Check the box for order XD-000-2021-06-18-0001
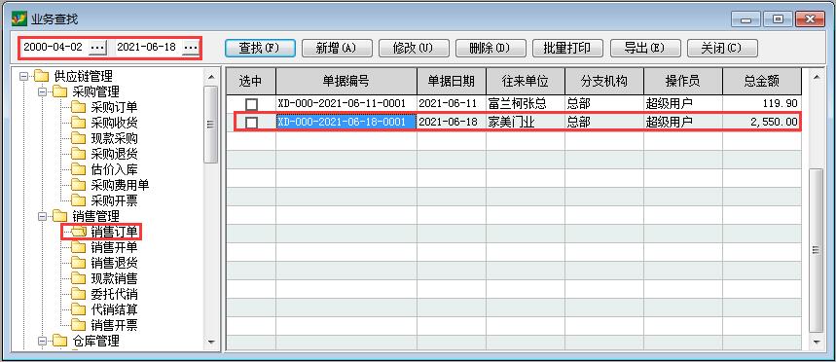This screenshot has height=362, width=836. pyautogui.click(x=251, y=123)
